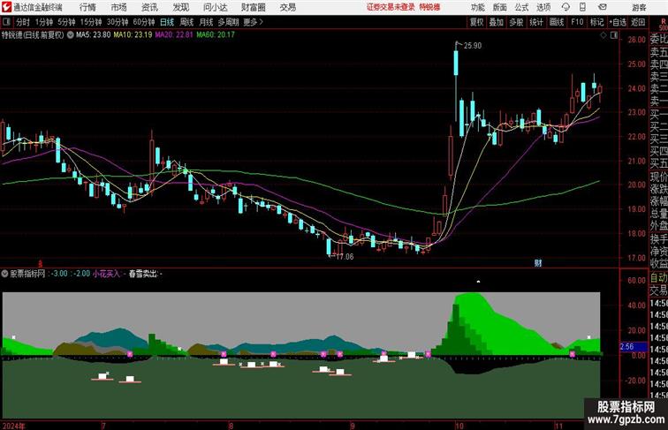Viewport: 668px width, 430px height.
Task: Switch to the 5分钟 period tab
Action: [66, 22]
